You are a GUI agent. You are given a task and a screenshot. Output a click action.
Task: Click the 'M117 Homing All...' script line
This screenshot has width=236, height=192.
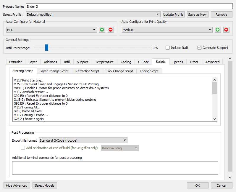(x=27, y=107)
